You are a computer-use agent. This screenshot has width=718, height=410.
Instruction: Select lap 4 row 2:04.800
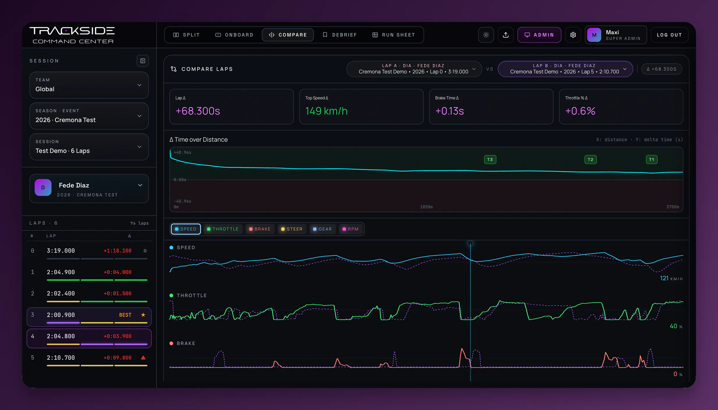pos(89,338)
